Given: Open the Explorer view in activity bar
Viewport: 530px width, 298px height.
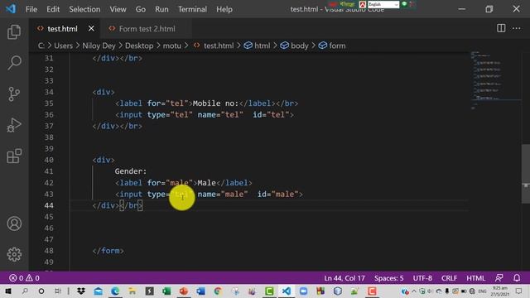Looking at the screenshot, I should tap(14, 31).
